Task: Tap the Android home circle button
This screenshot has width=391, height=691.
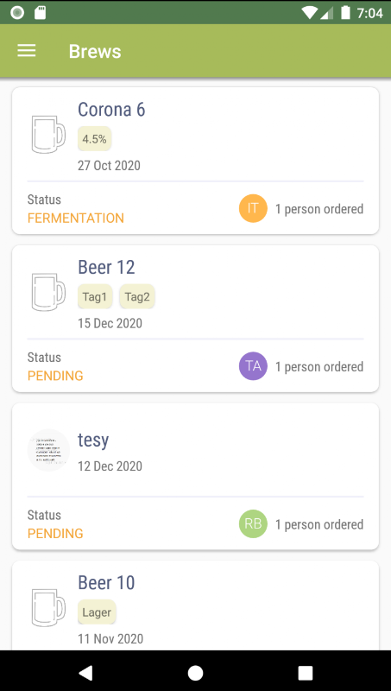Action: tap(195, 673)
